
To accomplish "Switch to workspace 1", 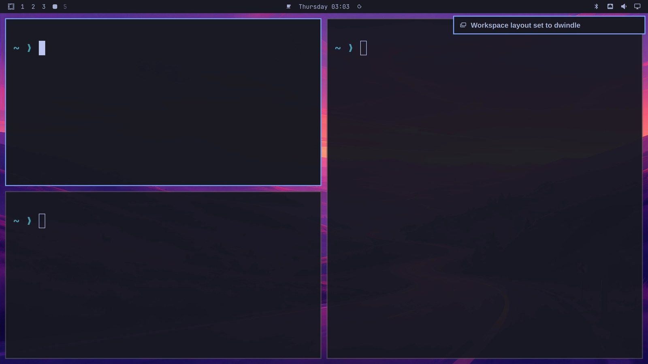I will click(x=22, y=6).
